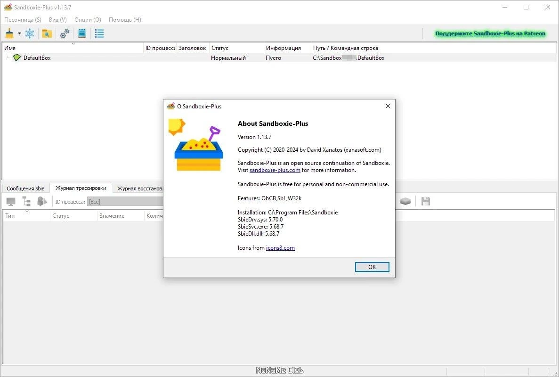This screenshot has width=559, height=377.
Task: Sort trace log by Значение column
Action: 121,216
